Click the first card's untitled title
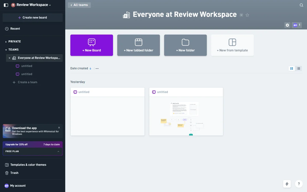Image resolution: width=307 pixels, height=192 pixels. tap(84, 92)
